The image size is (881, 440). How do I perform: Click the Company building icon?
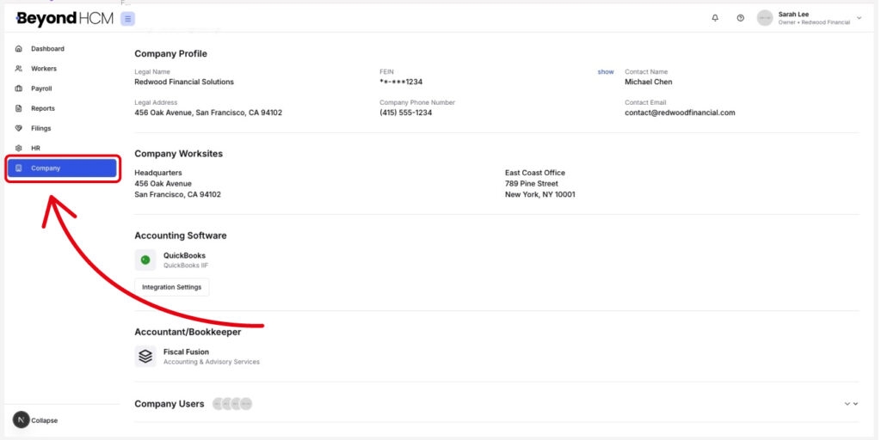pyautogui.click(x=19, y=168)
